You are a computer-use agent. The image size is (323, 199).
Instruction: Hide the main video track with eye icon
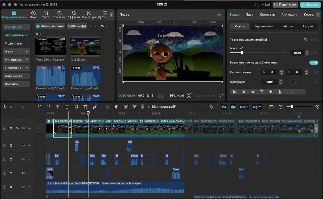[x=17, y=129]
